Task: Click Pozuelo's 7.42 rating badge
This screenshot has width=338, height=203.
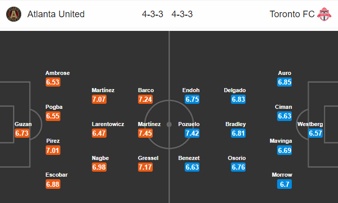Action: (x=192, y=133)
